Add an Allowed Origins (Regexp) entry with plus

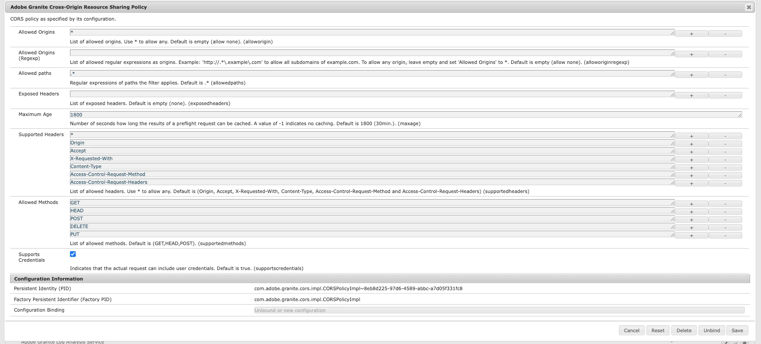691,54
